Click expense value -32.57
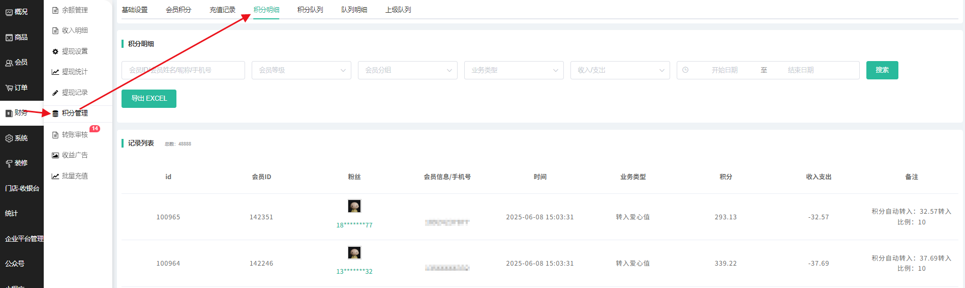The image size is (965, 288). pos(819,217)
